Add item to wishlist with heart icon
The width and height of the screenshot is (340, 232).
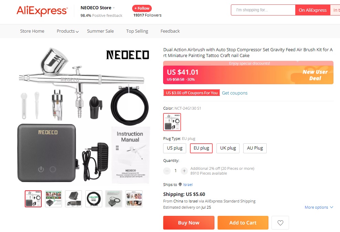click(x=280, y=223)
